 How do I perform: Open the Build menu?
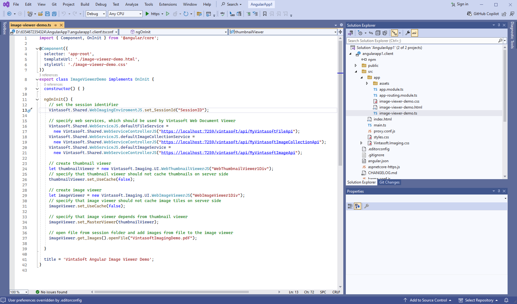coord(85,4)
